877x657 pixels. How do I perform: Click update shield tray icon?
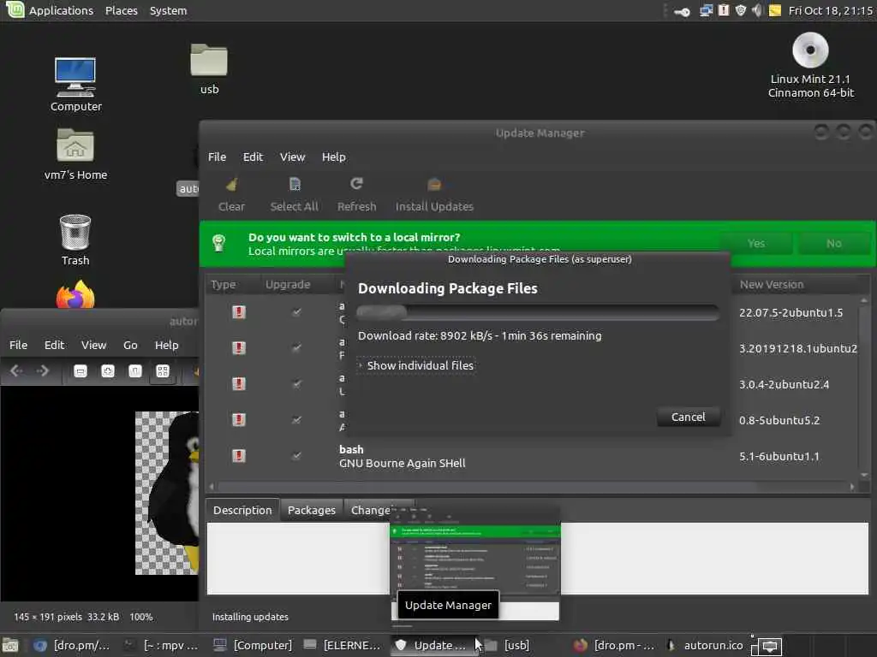(741, 10)
